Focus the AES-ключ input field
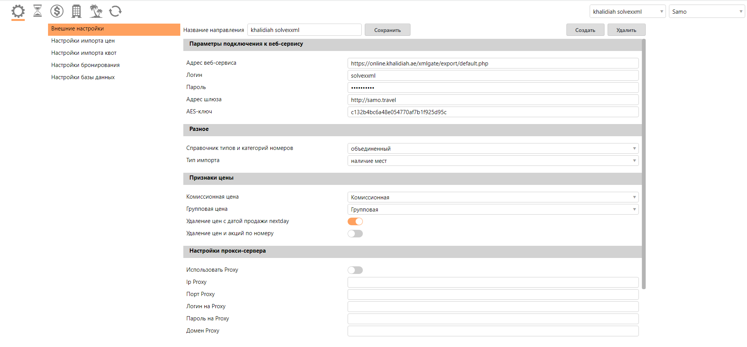This screenshot has width=747, height=347. click(493, 112)
